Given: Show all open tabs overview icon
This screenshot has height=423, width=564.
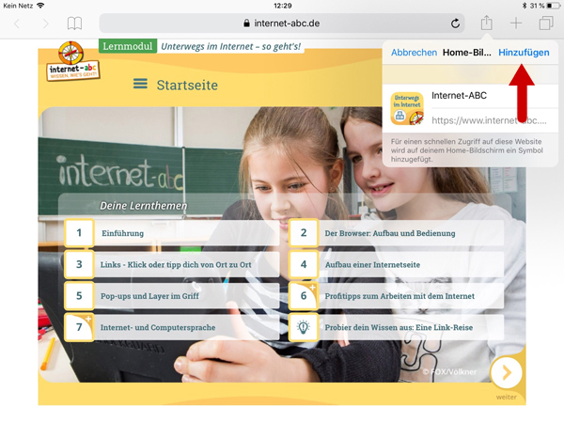Looking at the screenshot, I should tap(545, 23).
